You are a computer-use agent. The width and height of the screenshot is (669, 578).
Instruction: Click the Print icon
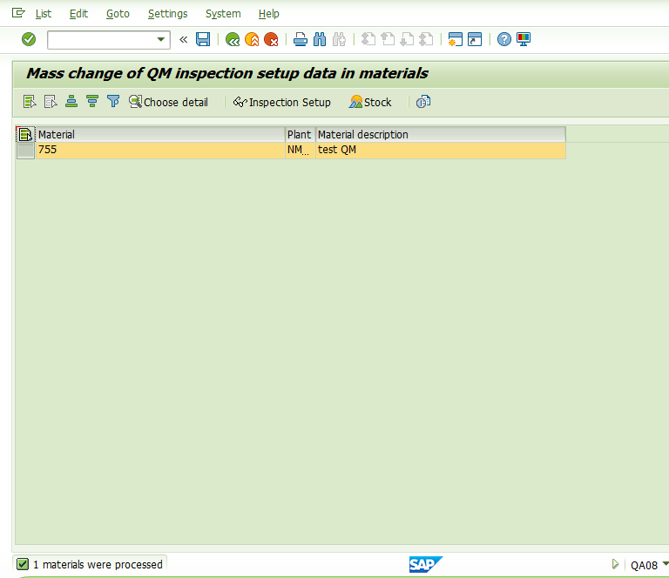pyautogui.click(x=301, y=39)
